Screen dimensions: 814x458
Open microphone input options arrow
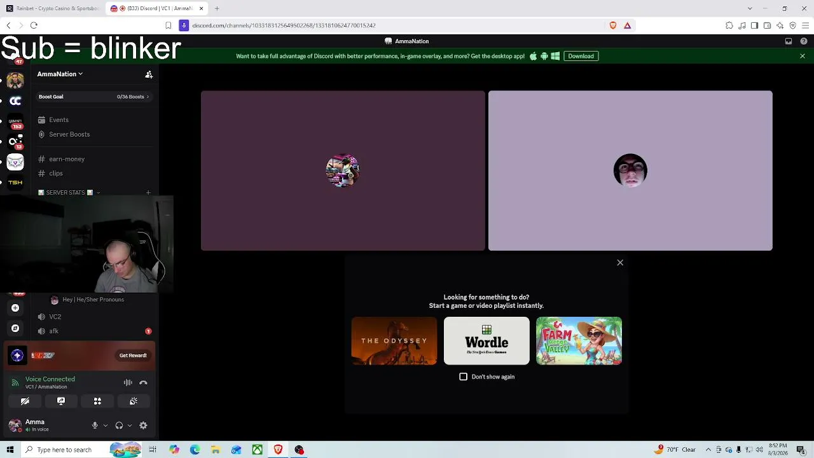(105, 426)
